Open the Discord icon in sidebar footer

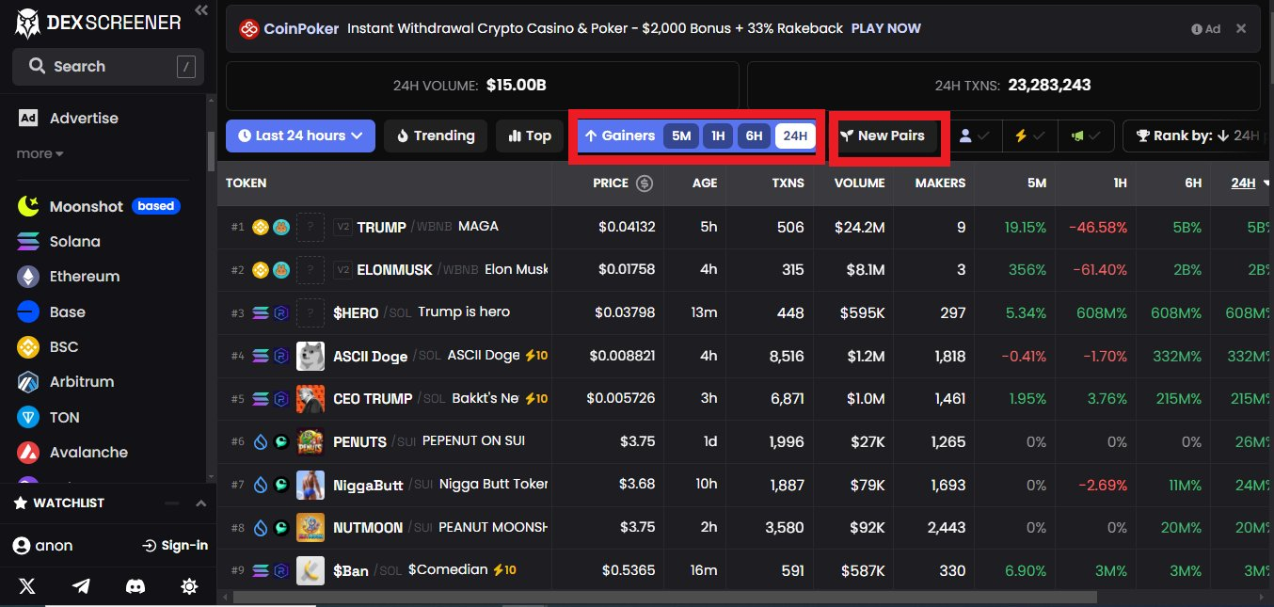(135, 586)
